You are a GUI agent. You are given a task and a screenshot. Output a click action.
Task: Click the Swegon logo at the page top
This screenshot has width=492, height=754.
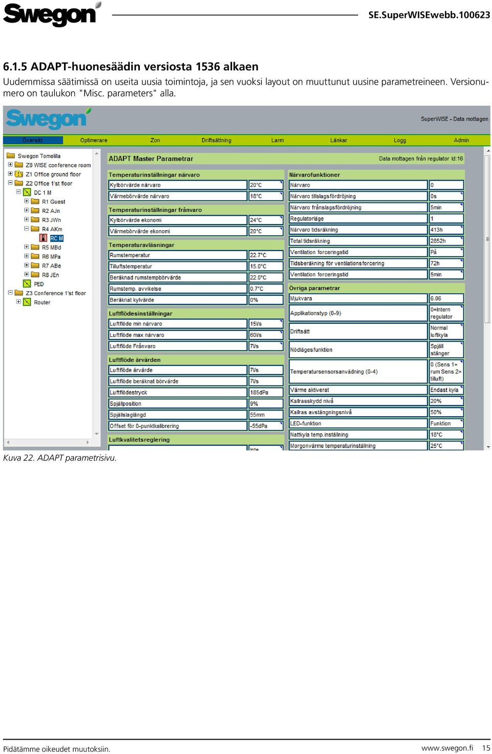52,14
